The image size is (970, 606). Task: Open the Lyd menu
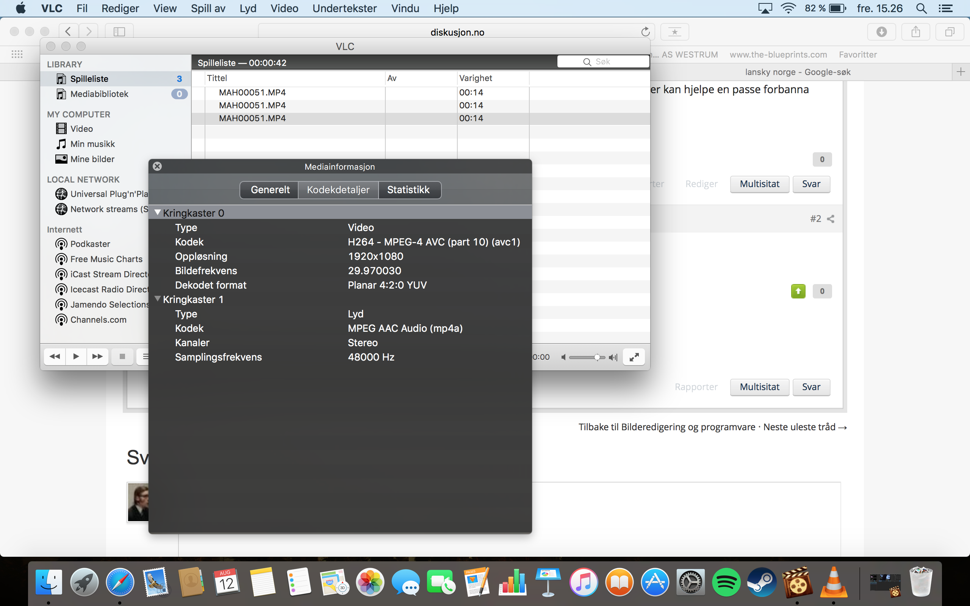click(248, 8)
